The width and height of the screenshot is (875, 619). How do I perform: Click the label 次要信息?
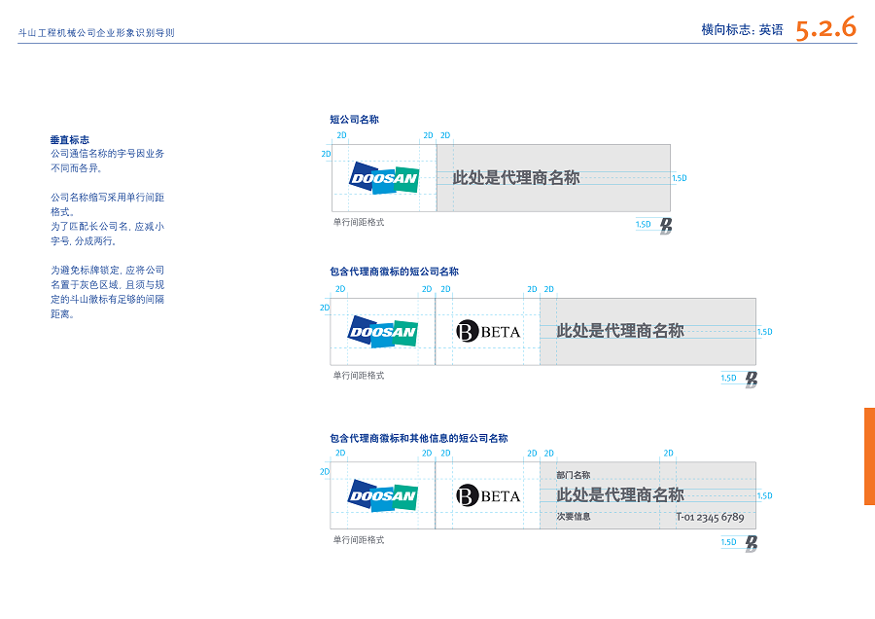(573, 516)
